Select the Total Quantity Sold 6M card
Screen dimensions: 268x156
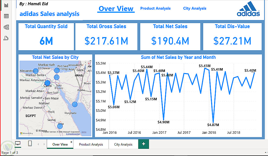46,37
